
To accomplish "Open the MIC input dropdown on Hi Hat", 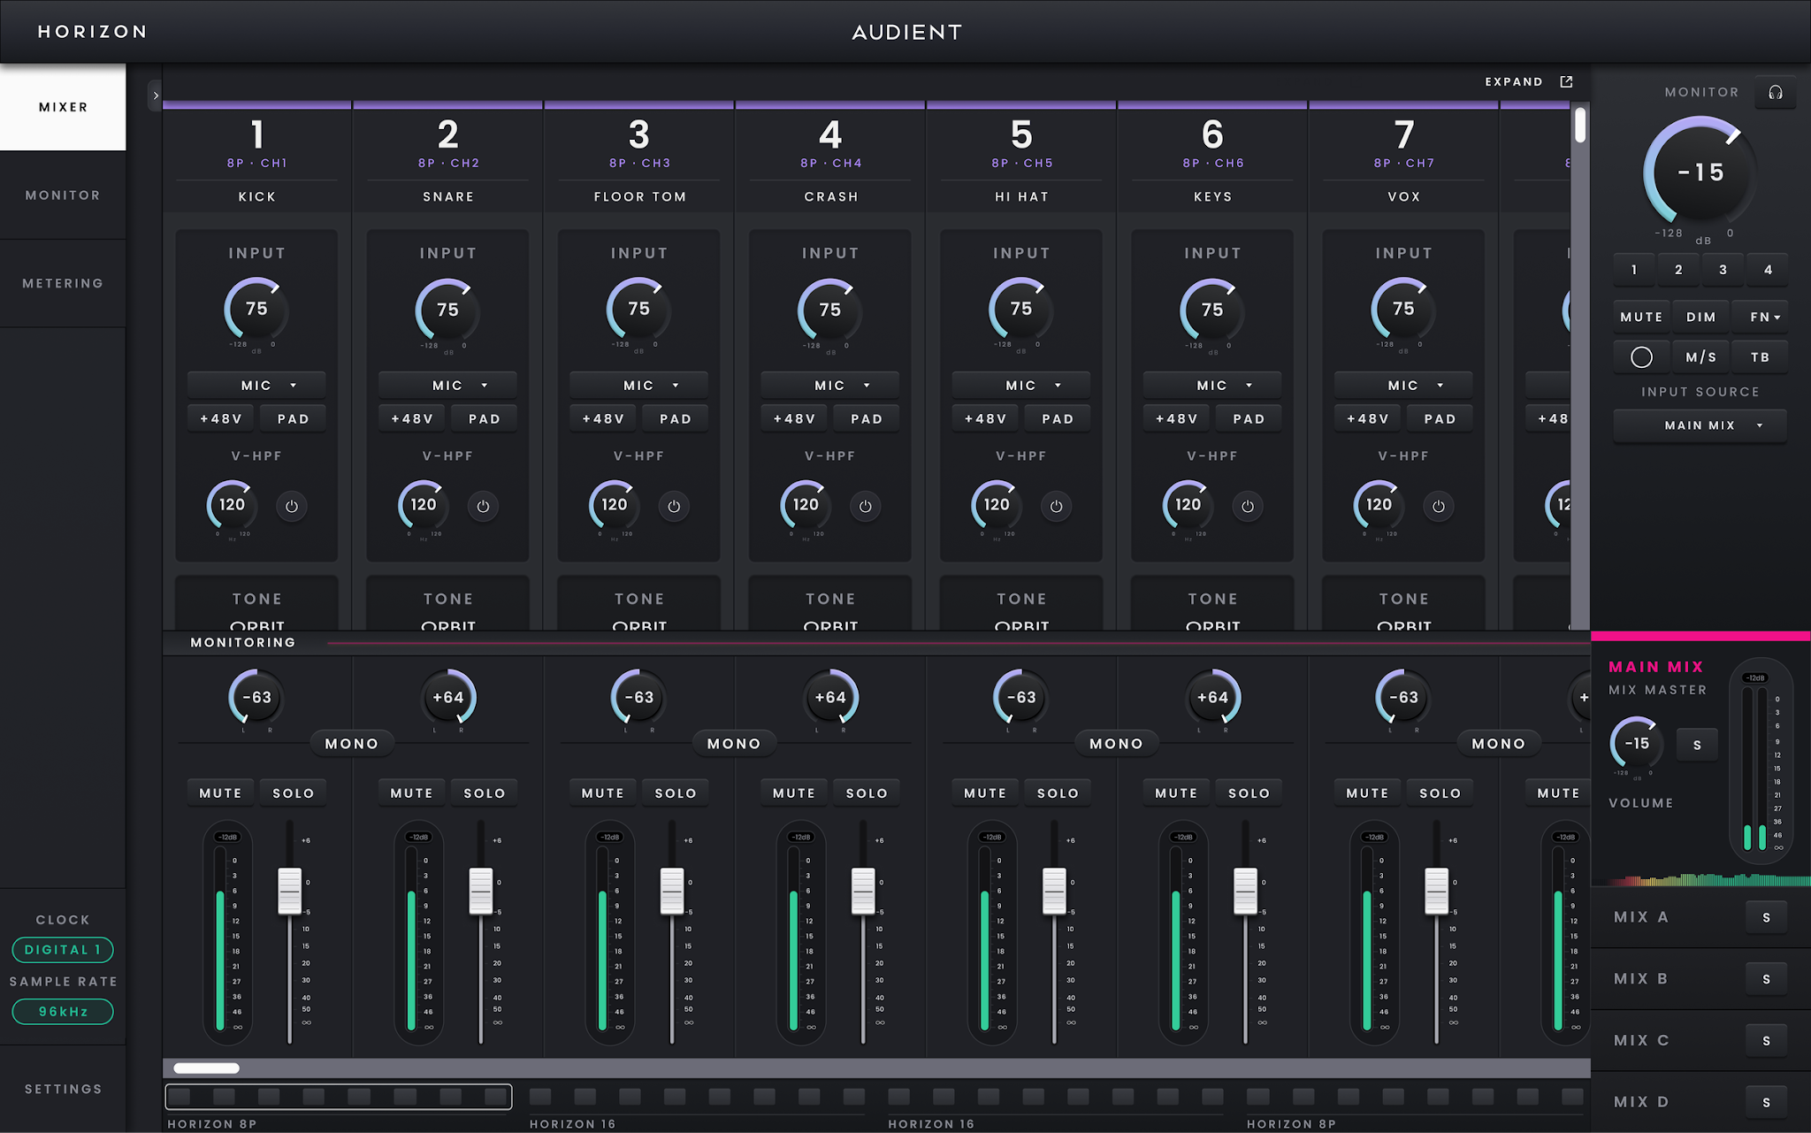I will (1020, 386).
